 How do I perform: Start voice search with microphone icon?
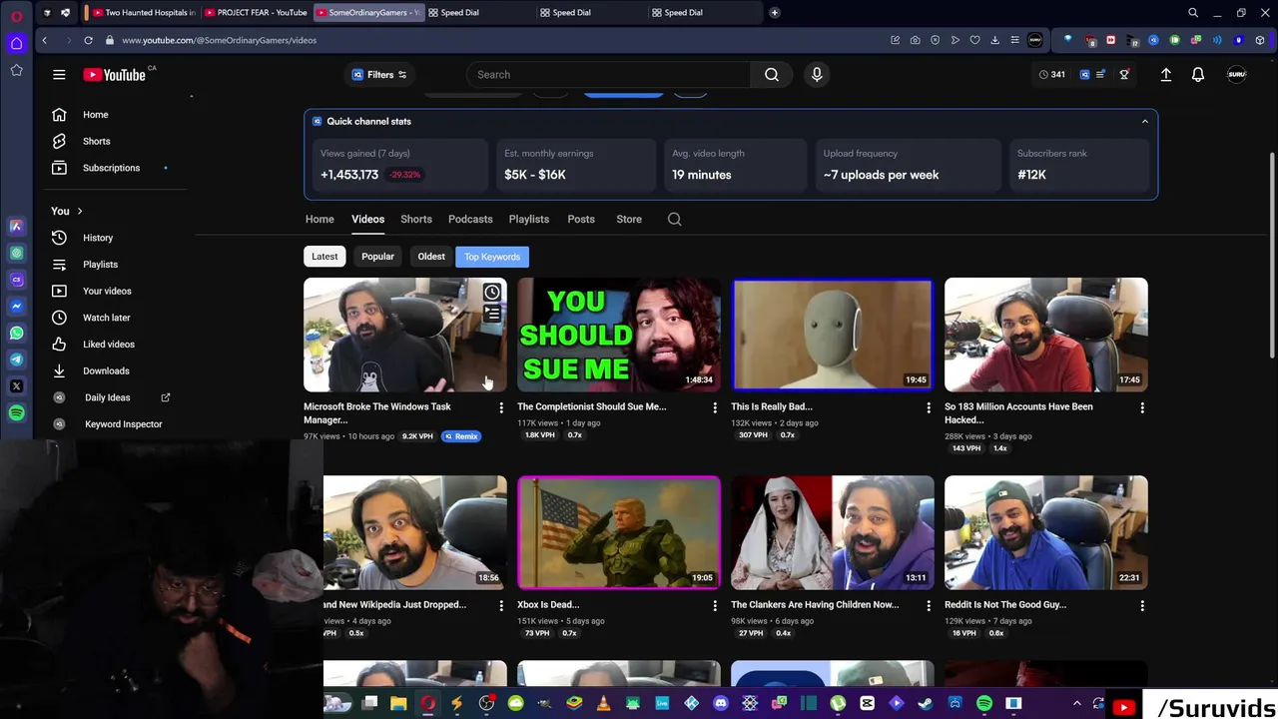coord(817,75)
